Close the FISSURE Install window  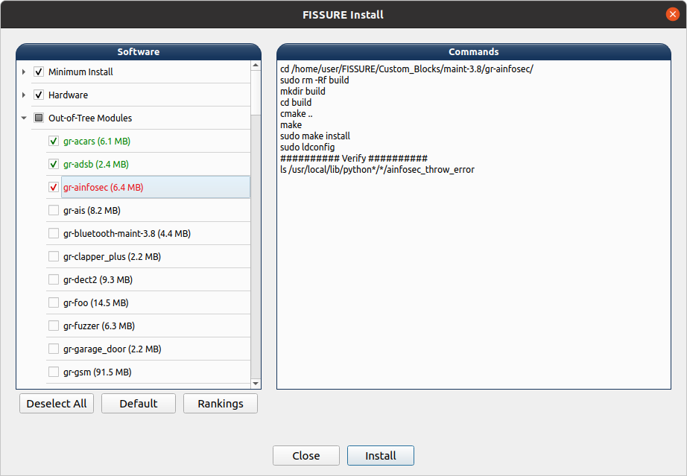(x=673, y=14)
